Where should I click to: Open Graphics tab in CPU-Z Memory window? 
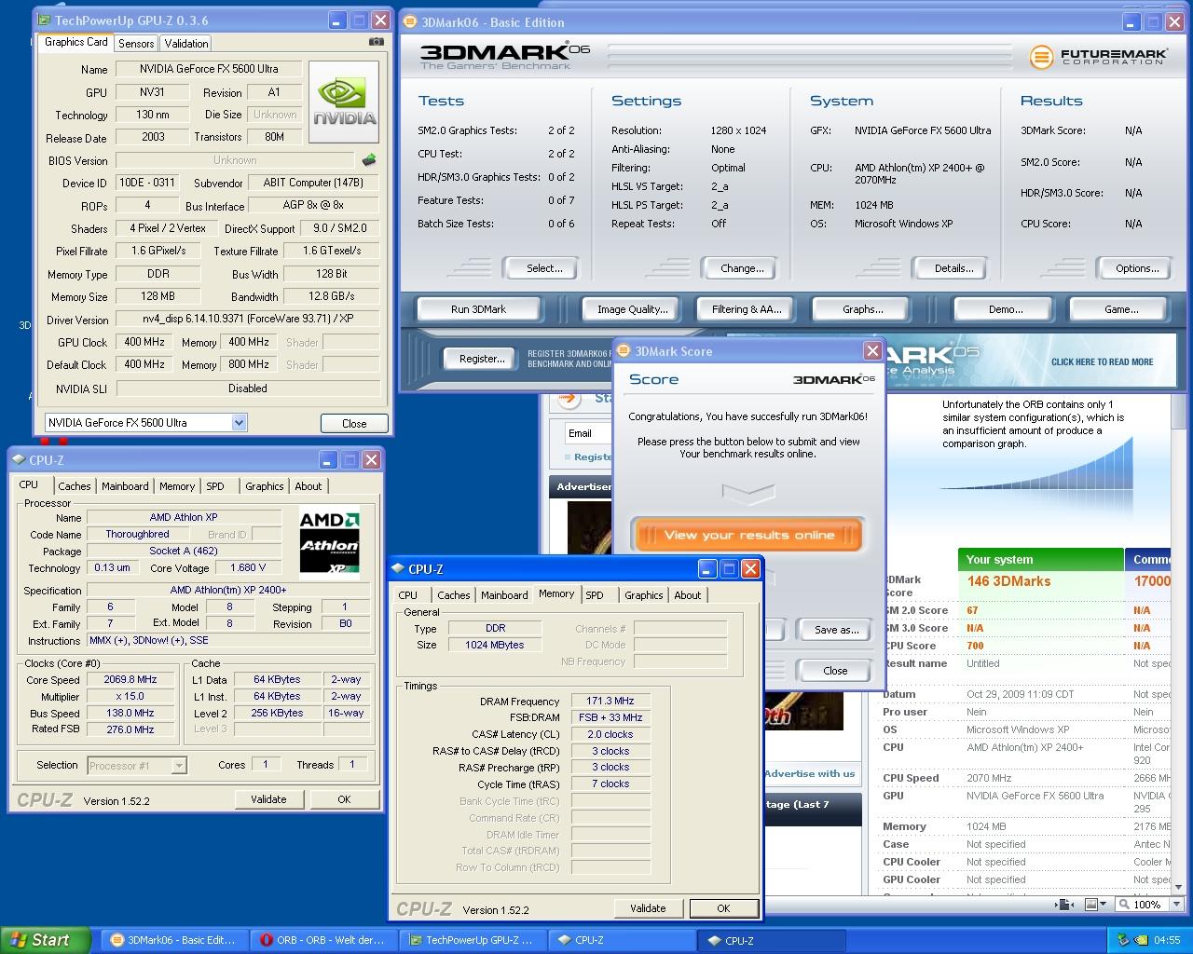point(644,595)
